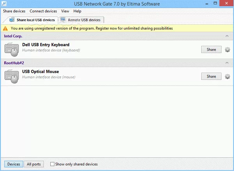Select the USB Optical Mouse device name
Viewport: 234px width, 171px height.
coord(41,71)
